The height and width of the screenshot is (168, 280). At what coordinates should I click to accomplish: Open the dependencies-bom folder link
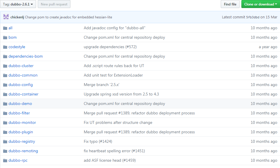(25, 56)
